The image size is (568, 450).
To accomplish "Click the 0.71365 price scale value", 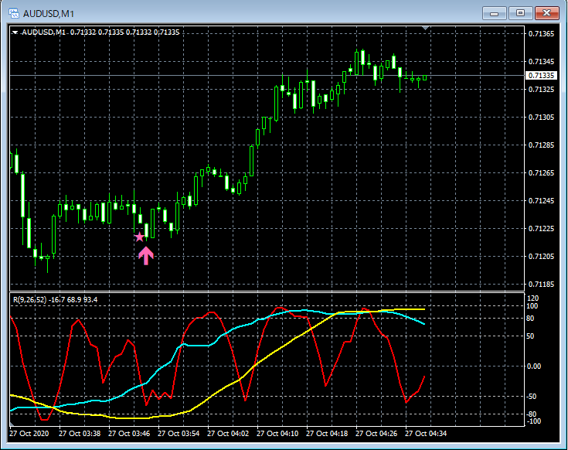I will click(x=541, y=34).
